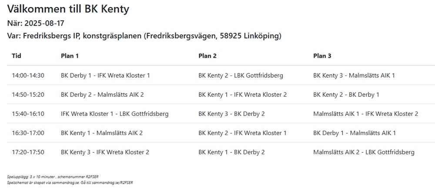Image resolution: width=435 pixels, height=191 pixels.
Task: Click match Malmslätts AIK 1 - IFK Wreta Kloster 2
Action: 365,114
